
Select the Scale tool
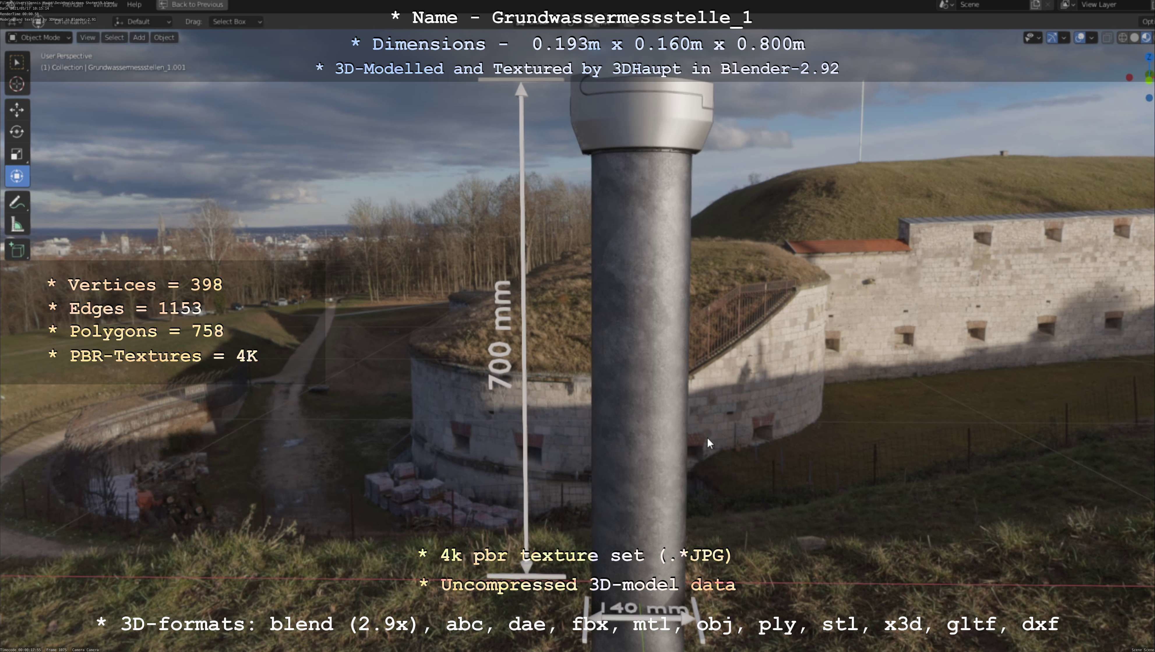(x=17, y=154)
